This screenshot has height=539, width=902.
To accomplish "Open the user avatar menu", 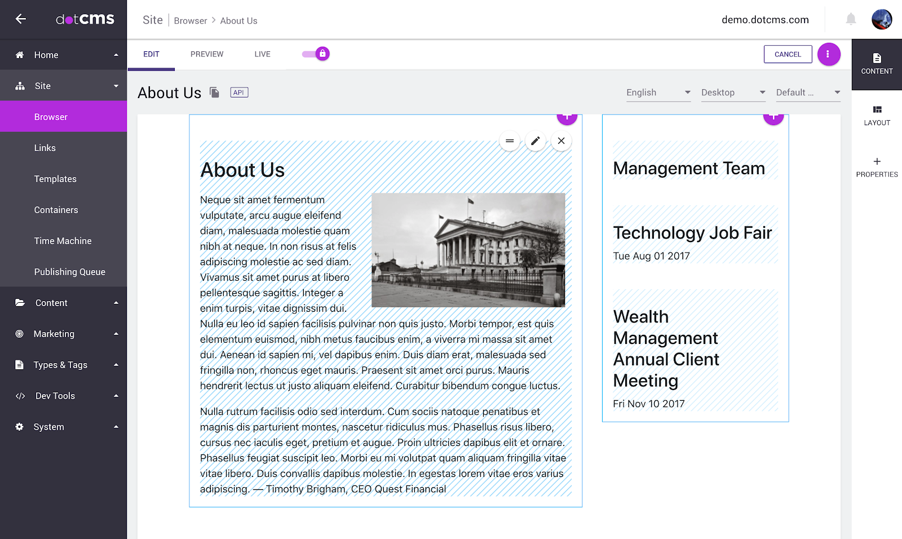I will click(x=882, y=20).
